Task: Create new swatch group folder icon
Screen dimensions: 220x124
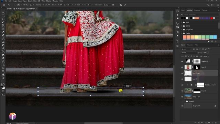Action: coord(209,41)
